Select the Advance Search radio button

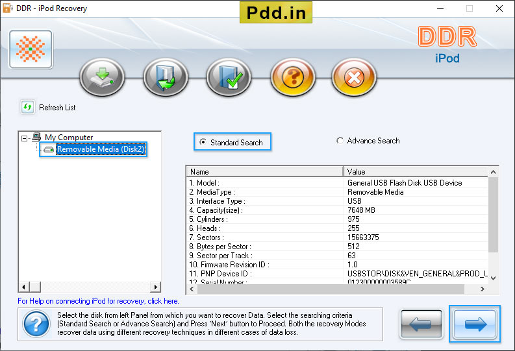tap(340, 140)
